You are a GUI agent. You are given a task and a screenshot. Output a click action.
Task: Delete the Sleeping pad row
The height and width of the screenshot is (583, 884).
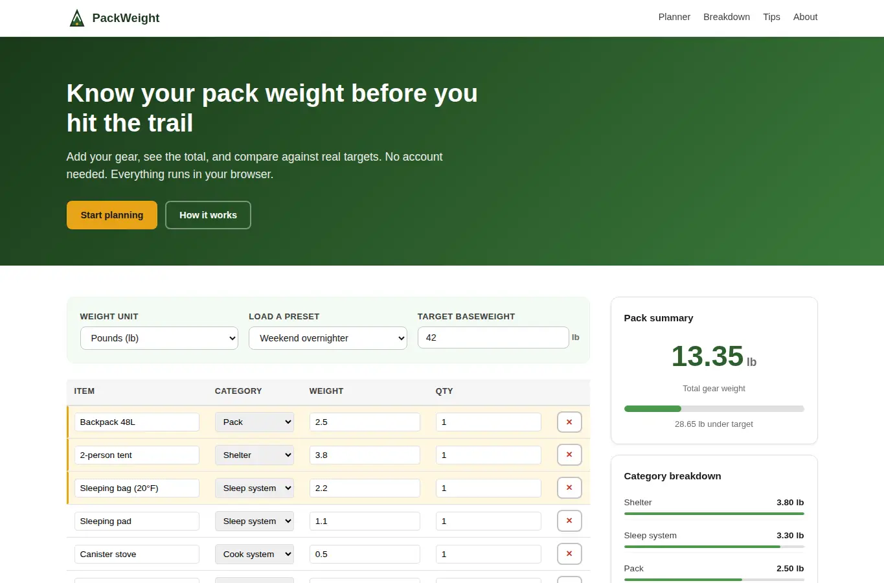[569, 521]
